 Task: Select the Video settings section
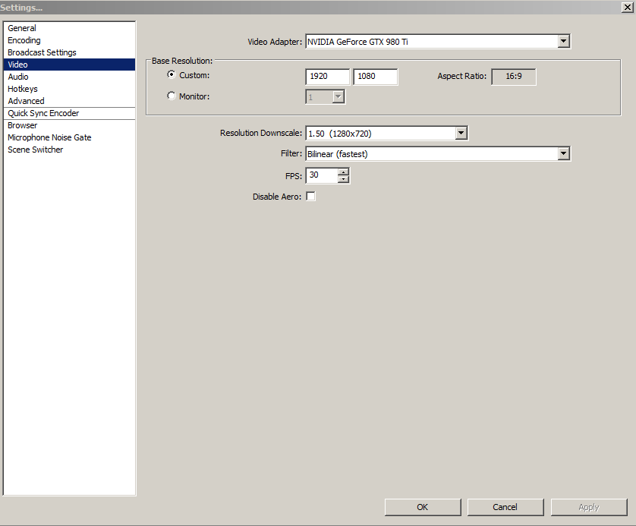tap(69, 65)
